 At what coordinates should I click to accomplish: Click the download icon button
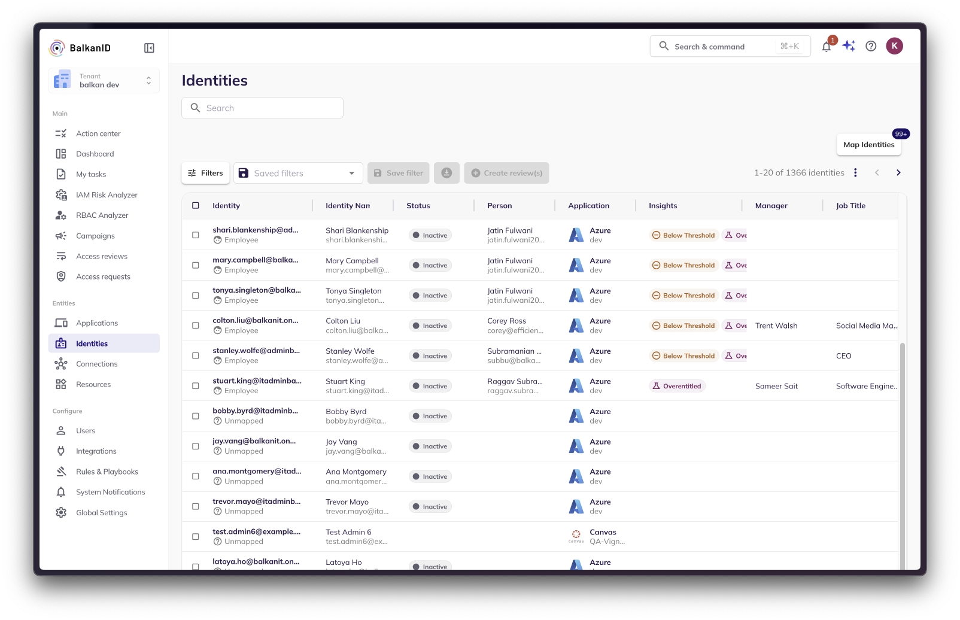pyautogui.click(x=446, y=173)
